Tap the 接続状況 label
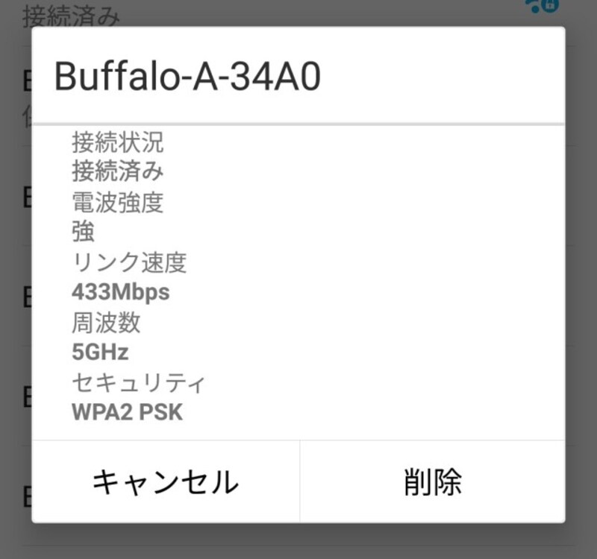This screenshot has height=559, width=597. click(117, 141)
